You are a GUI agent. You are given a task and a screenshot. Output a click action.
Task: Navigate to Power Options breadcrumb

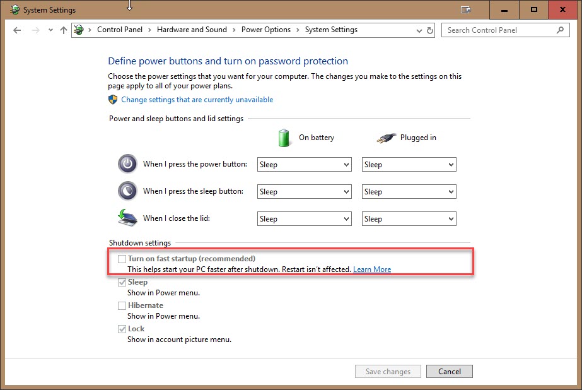[265, 30]
